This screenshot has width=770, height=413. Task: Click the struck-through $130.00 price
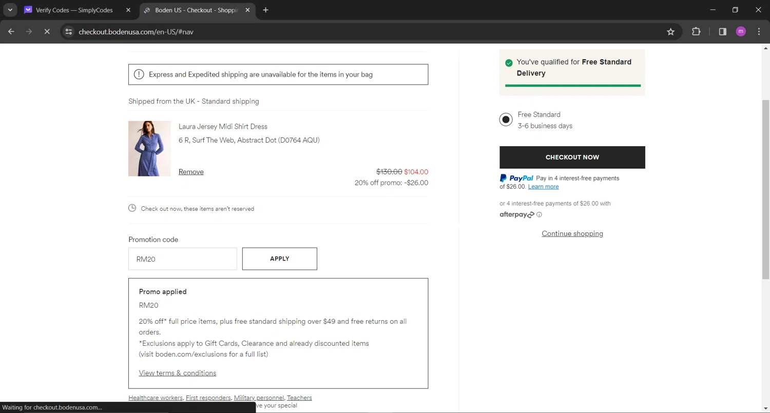tap(389, 172)
